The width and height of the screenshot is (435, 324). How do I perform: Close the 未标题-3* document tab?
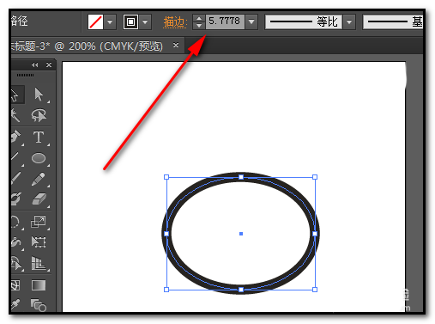[x=176, y=45]
